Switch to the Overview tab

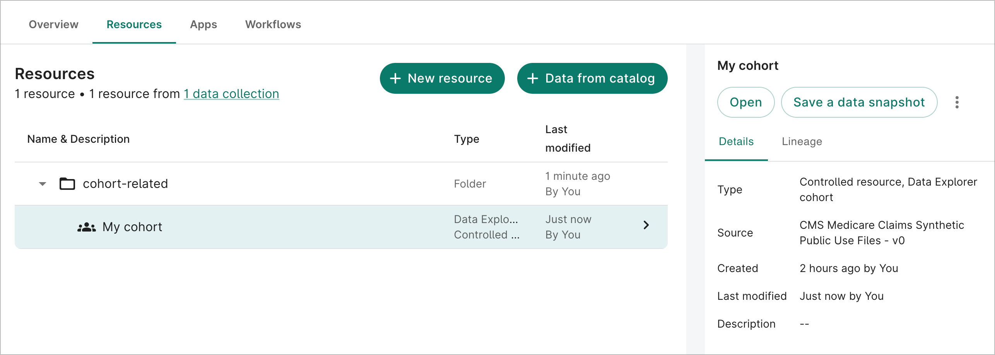coord(53,24)
